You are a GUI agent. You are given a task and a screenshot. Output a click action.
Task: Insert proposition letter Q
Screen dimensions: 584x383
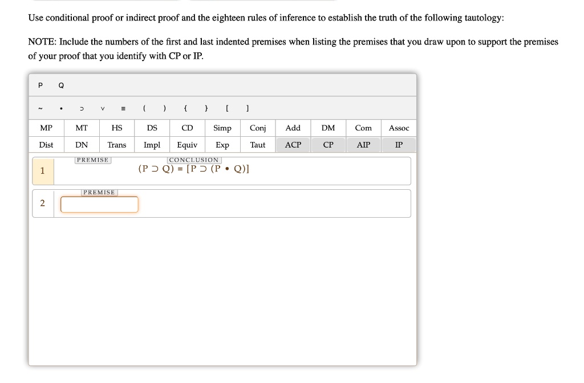coord(60,85)
